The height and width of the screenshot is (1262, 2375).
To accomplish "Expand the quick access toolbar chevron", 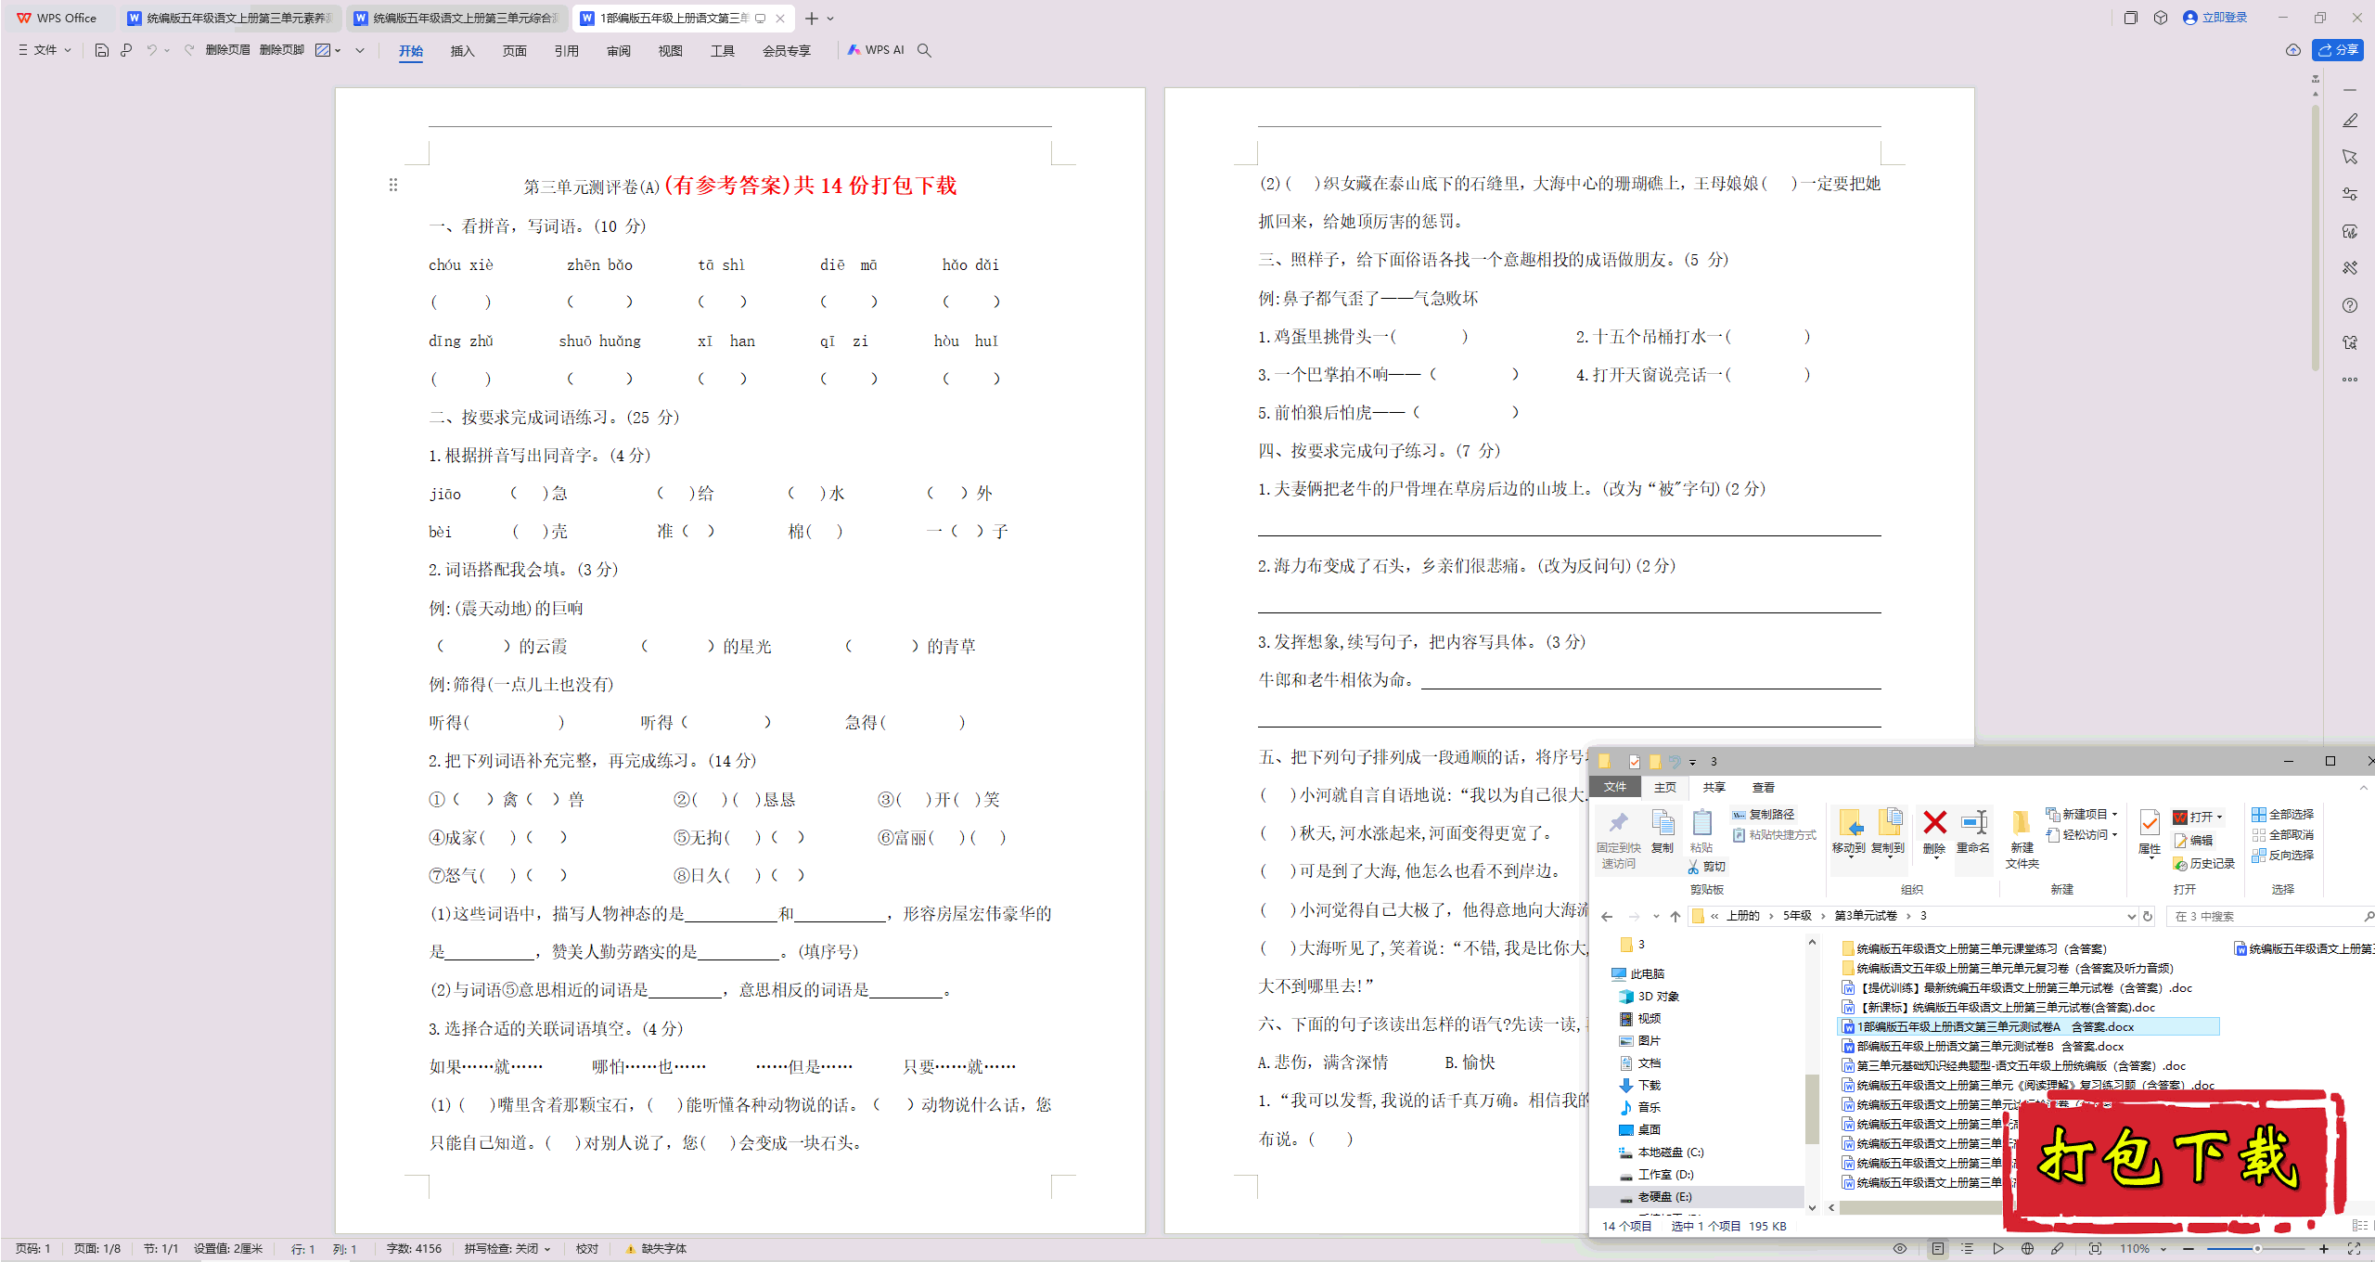I will pyautogui.click(x=360, y=50).
